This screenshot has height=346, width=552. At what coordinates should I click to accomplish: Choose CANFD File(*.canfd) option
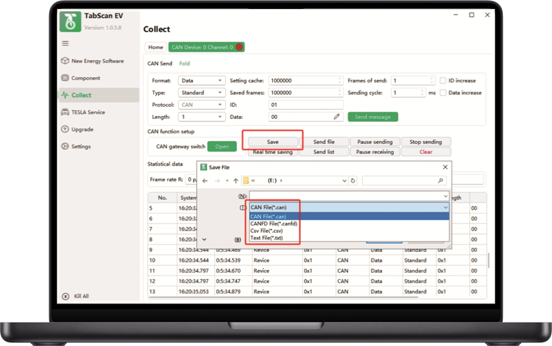[349, 224]
